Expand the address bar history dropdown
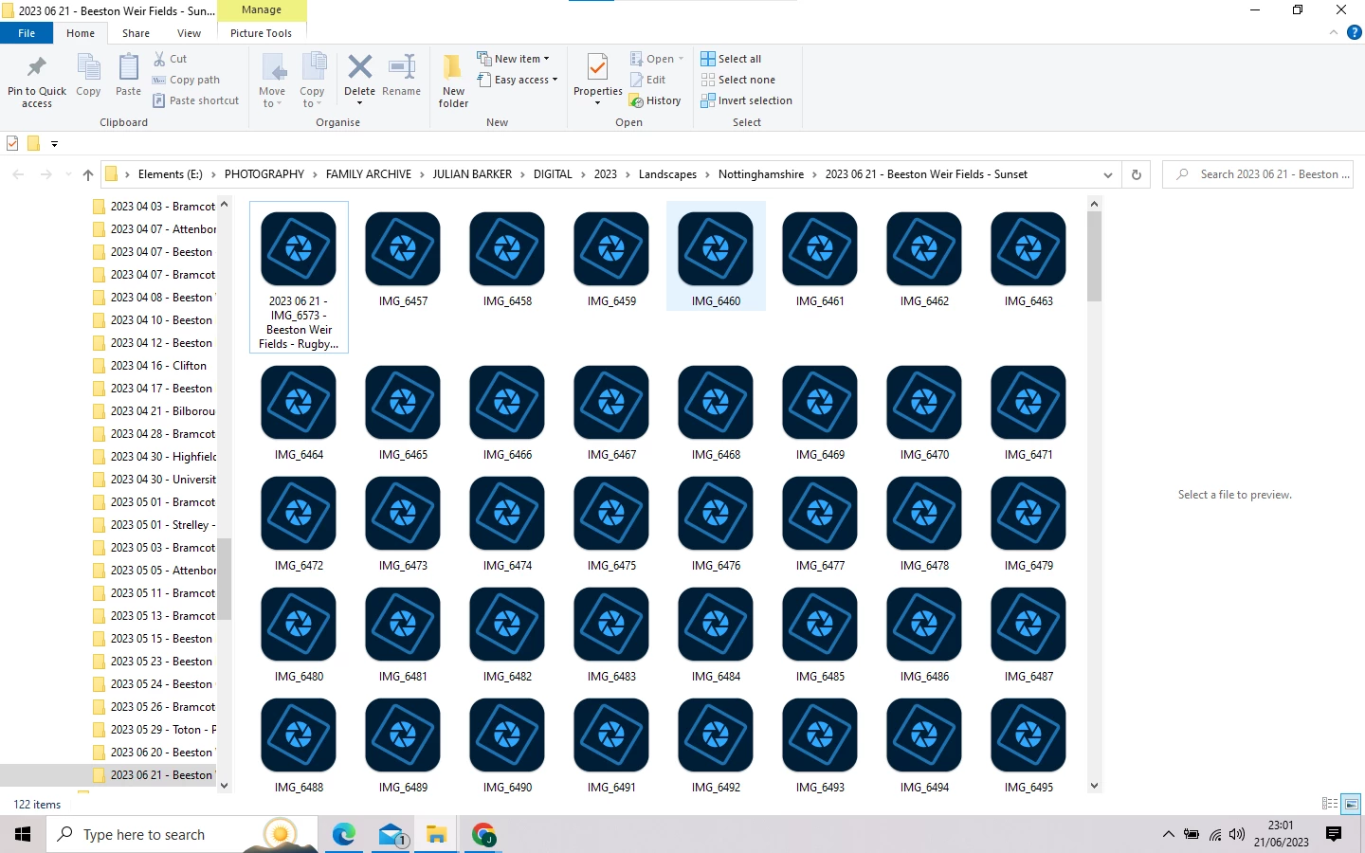Viewport: 1365px width, 853px height. point(1107,174)
